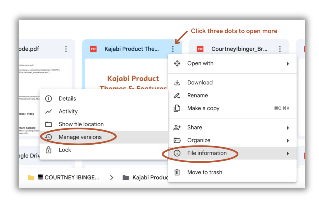Click gray Kajabi Produc folder icon
This screenshot has width=319, height=212.
click(x=126, y=178)
